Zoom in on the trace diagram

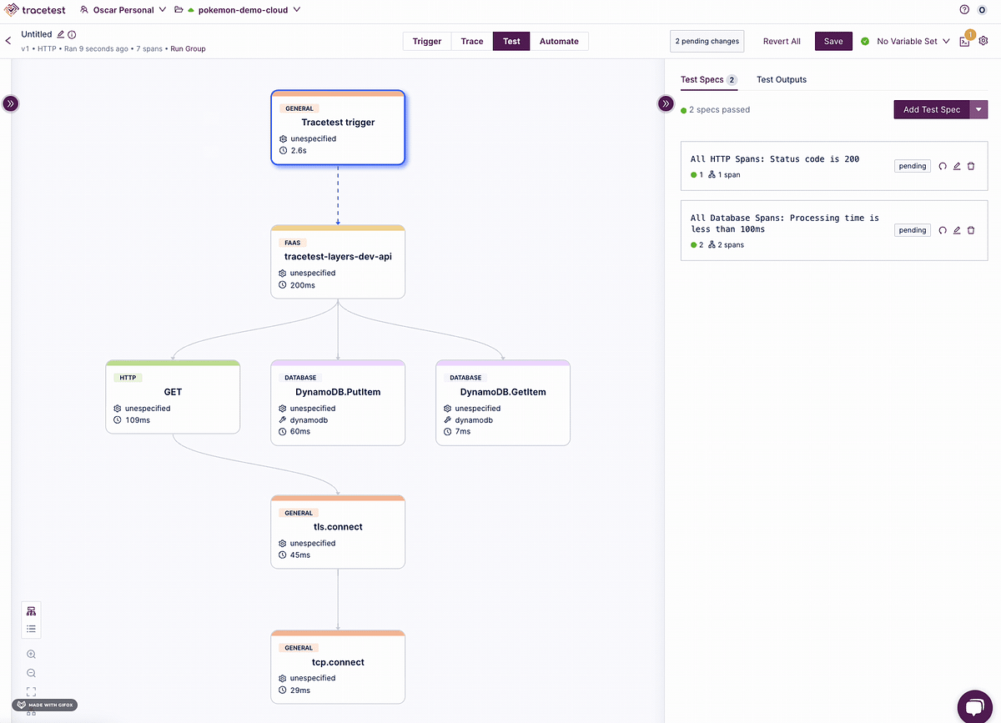point(31,654)
